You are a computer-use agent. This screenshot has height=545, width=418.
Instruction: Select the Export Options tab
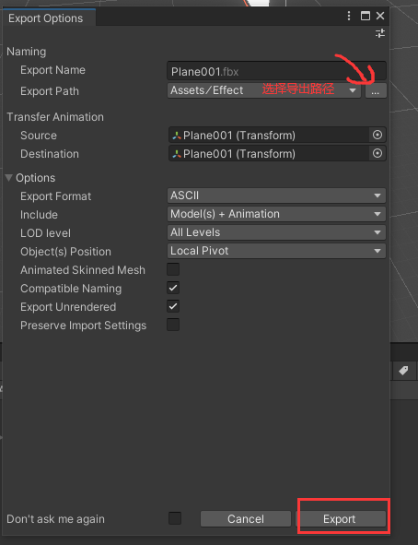coord(45,18)
